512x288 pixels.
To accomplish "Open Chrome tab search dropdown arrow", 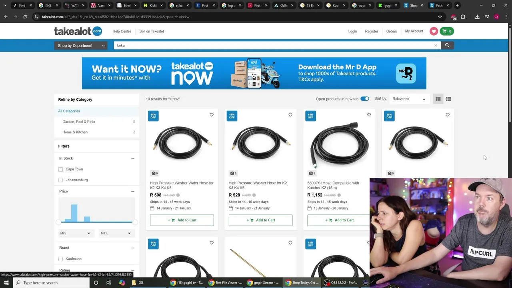I will (x=5, y=5).
